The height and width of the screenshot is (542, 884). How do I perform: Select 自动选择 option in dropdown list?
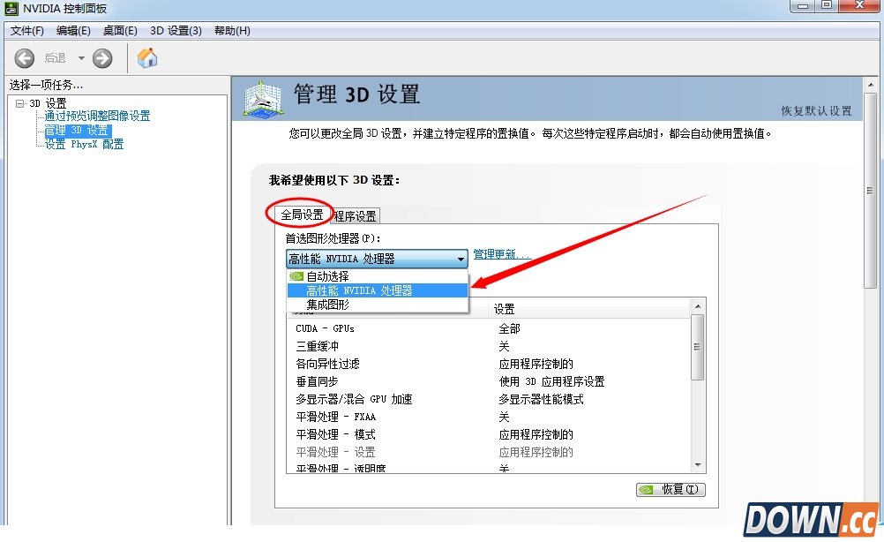(x=327, y=276)
